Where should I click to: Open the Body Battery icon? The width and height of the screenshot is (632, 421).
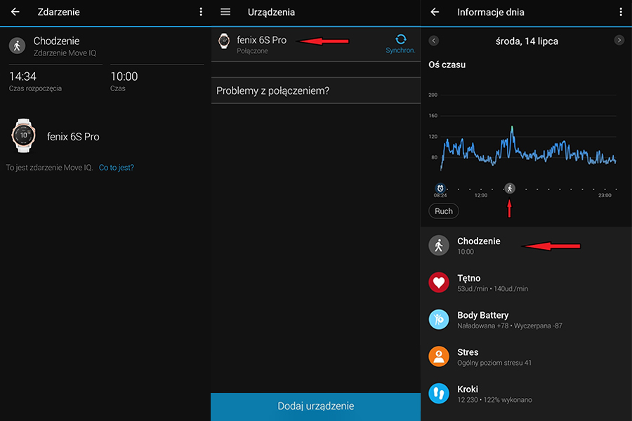pyautogui.click(x=438, y=319)
